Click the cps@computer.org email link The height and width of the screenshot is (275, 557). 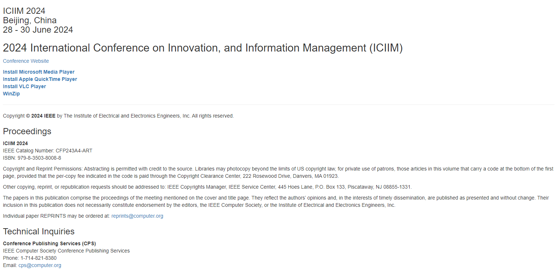point(40,265)
